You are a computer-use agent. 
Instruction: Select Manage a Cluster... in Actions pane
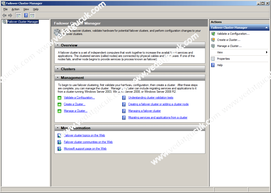point(229,46)
